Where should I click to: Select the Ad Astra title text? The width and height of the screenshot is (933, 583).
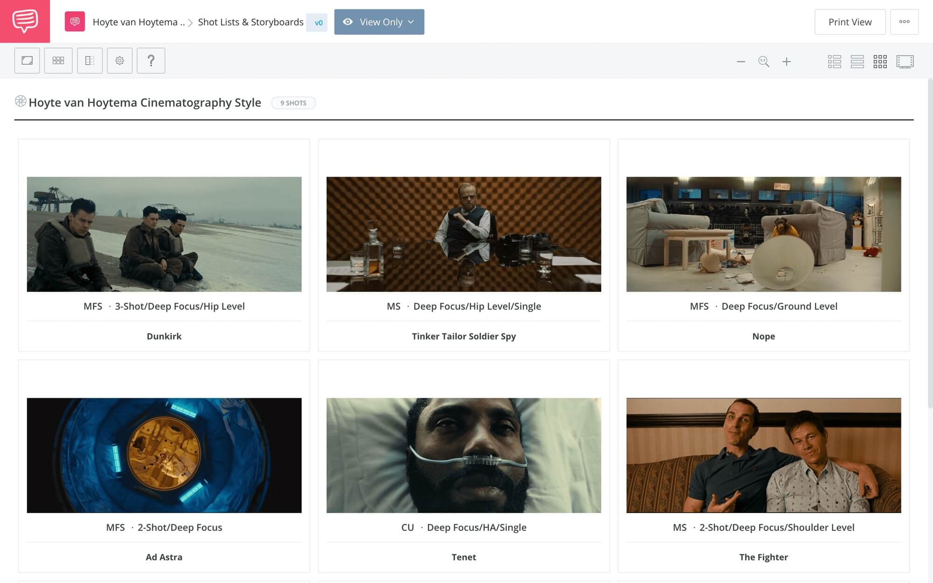[164, 557]
